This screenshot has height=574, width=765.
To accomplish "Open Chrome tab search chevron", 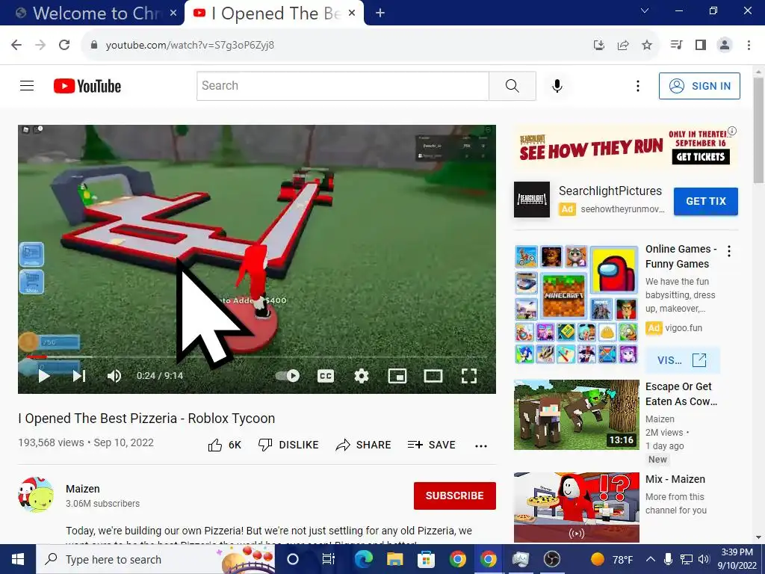I will pos(645,10).
